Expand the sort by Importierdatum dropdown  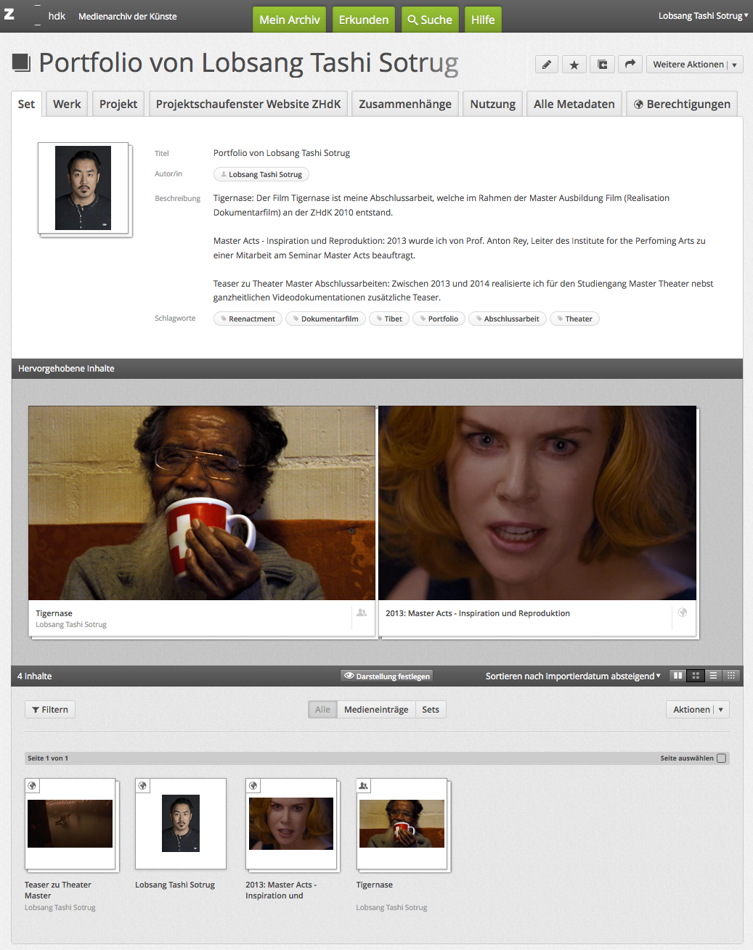(573, 676)
